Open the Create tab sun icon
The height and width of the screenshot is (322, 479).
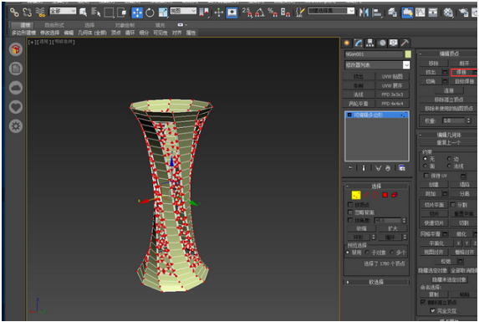[347, 43]
